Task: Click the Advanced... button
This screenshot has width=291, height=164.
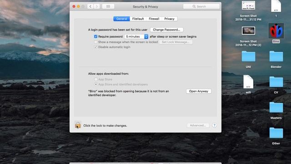Action: click(x=198, y=126)
